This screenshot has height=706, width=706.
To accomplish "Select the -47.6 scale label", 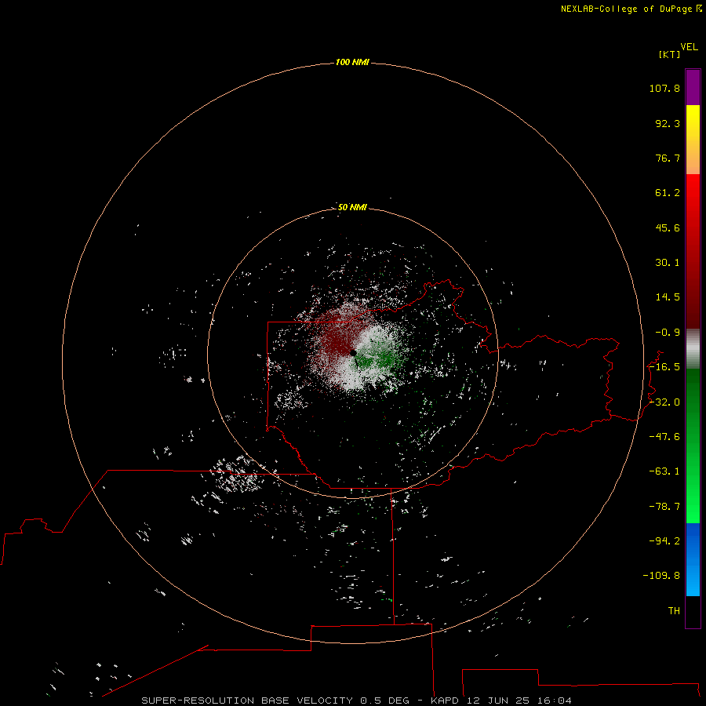I will point(664,437).
